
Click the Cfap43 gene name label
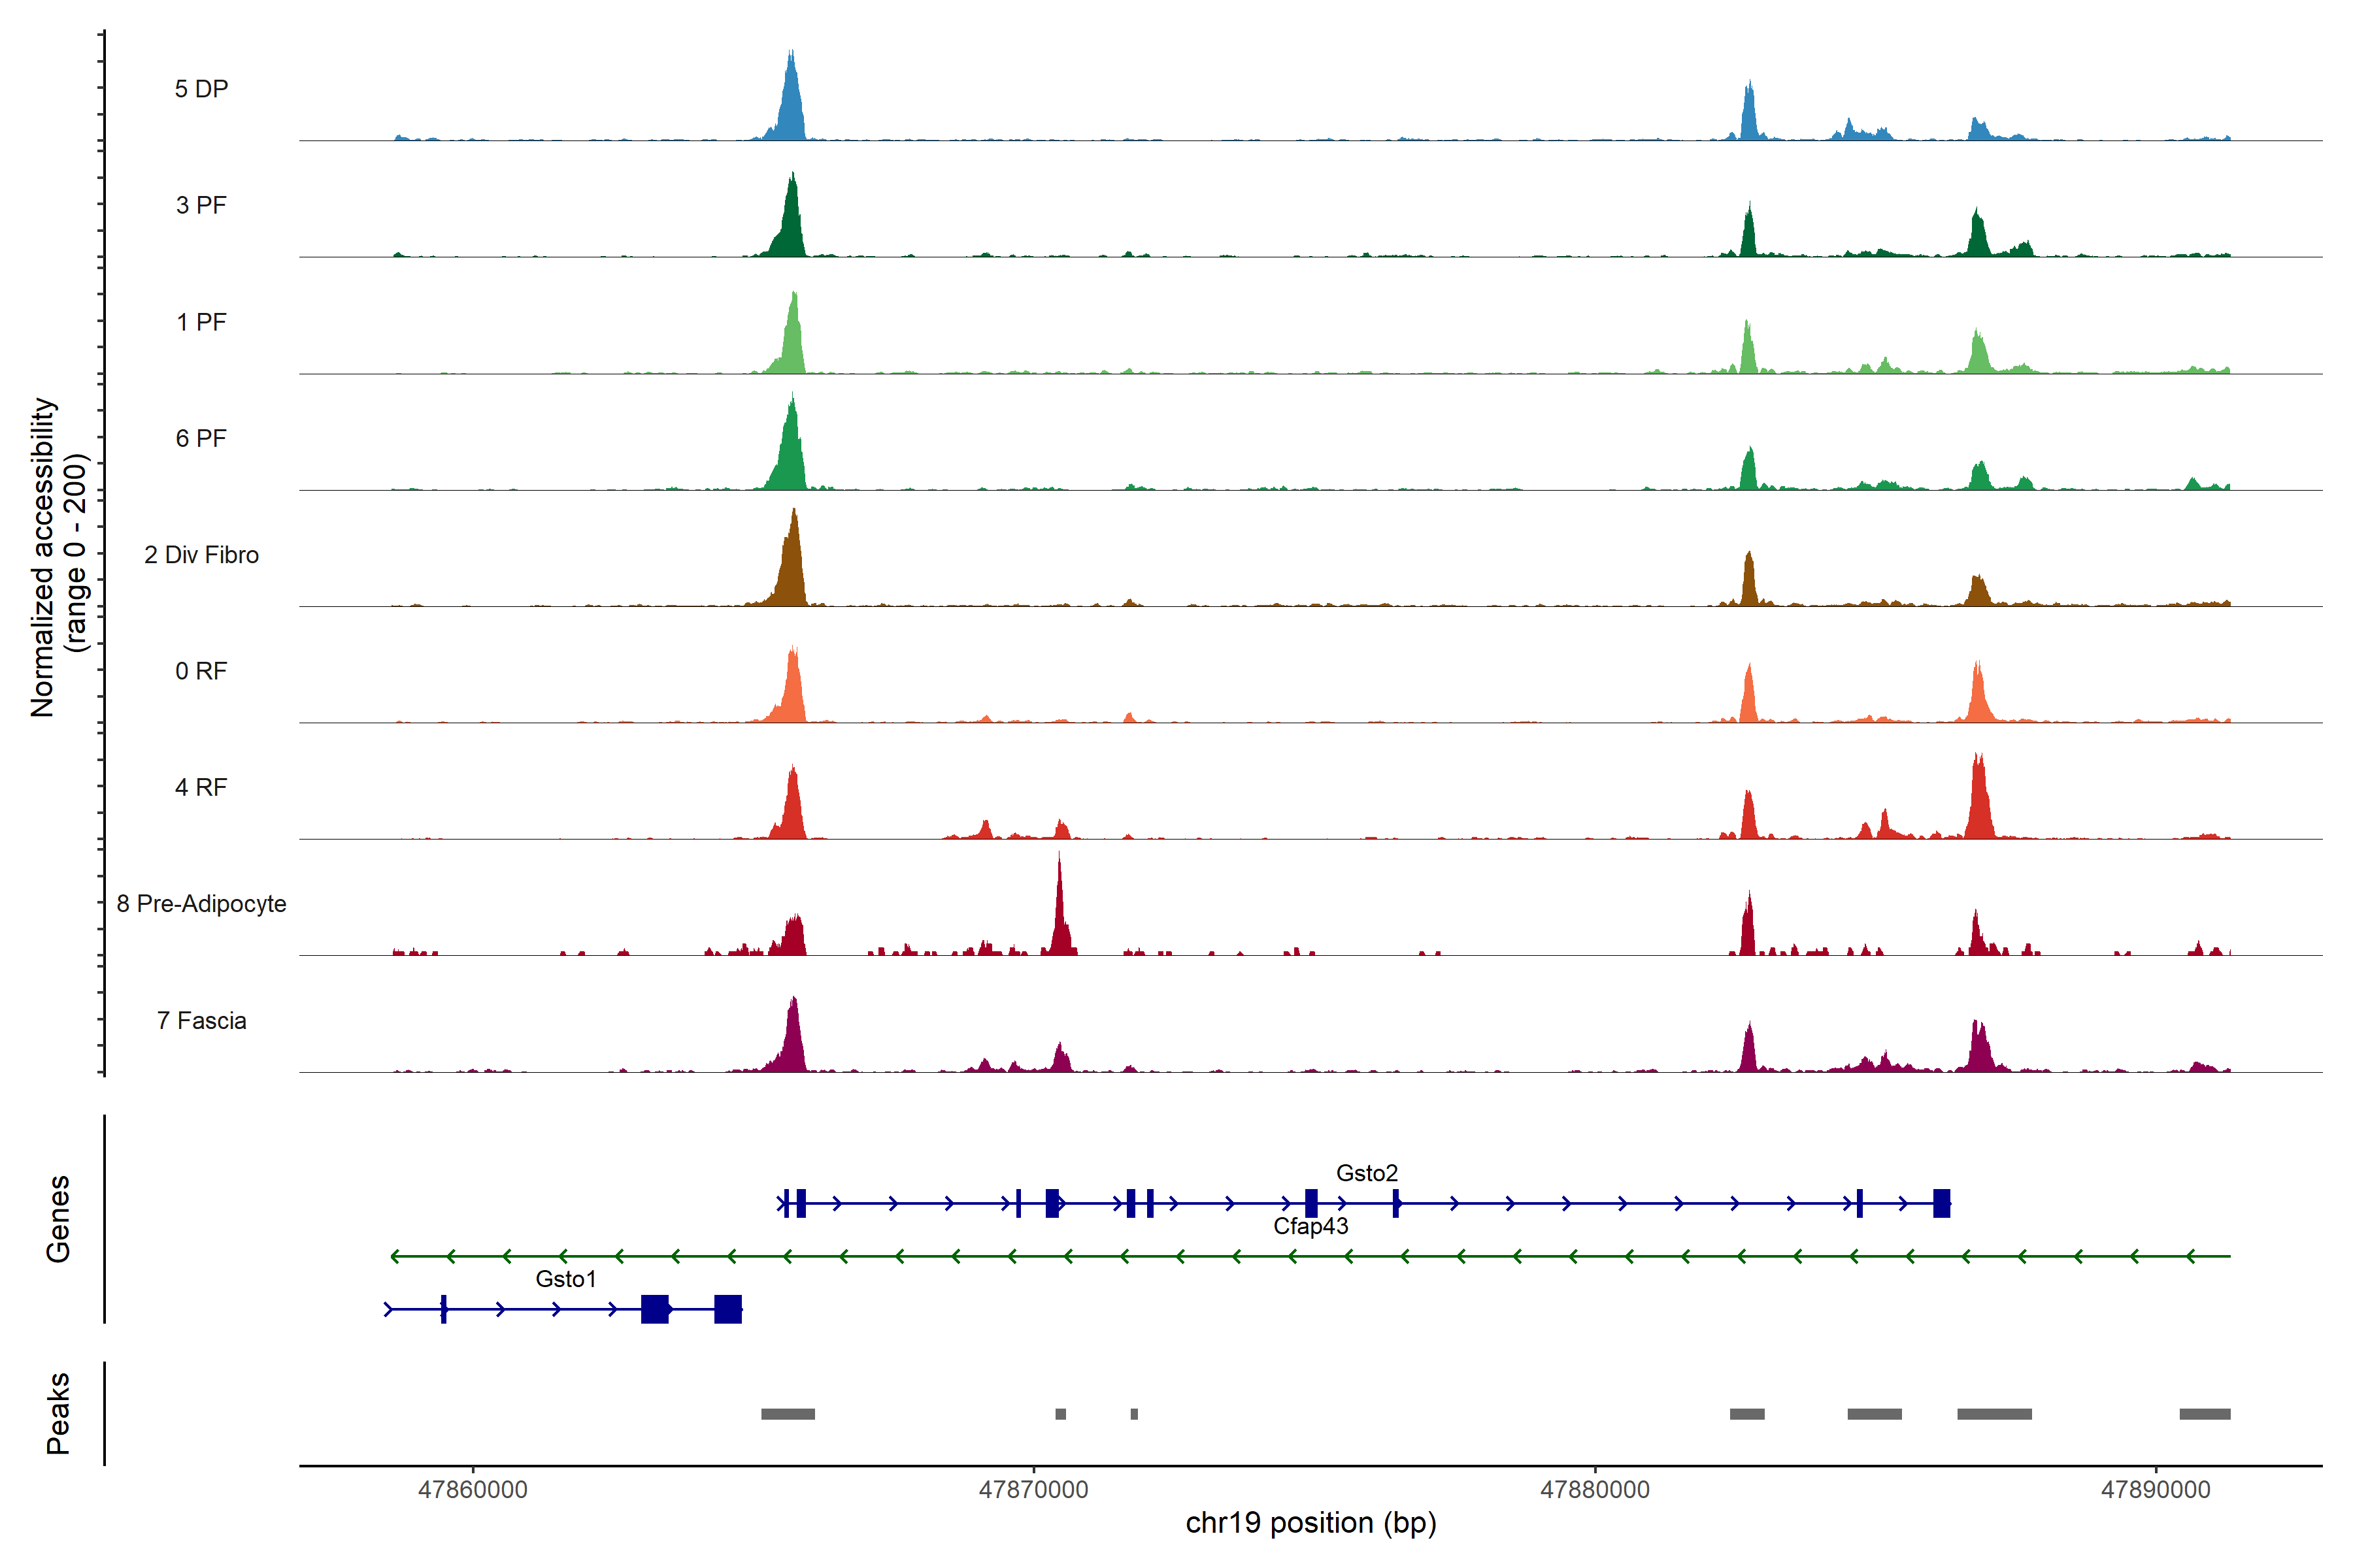1310,1225
